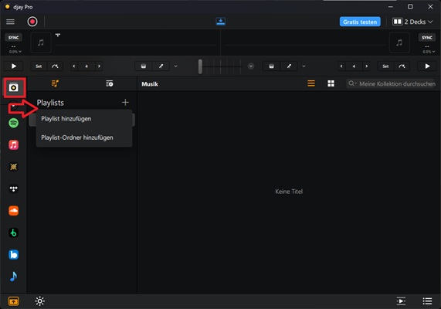441x309 pixels.
Task: Click the right deck album art placeholder
Action: click(399, 42)
